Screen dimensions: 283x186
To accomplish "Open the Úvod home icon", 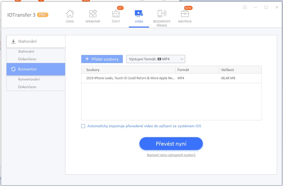I will [70, 14].
